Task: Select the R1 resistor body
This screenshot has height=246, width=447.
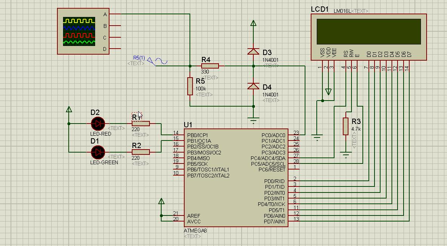Action: point(141,124)
